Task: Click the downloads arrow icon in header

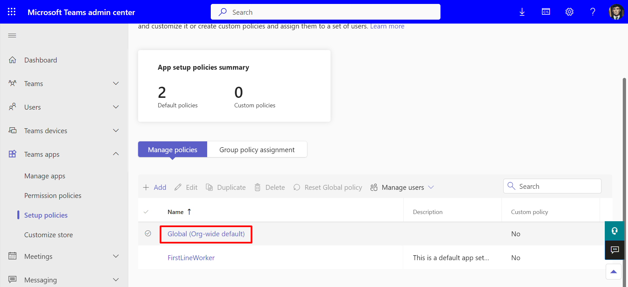Action: (x=522, y=12)
